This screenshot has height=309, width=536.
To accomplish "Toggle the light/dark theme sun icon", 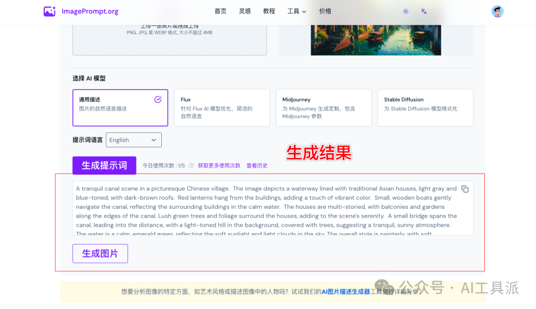I will (405, 11).
